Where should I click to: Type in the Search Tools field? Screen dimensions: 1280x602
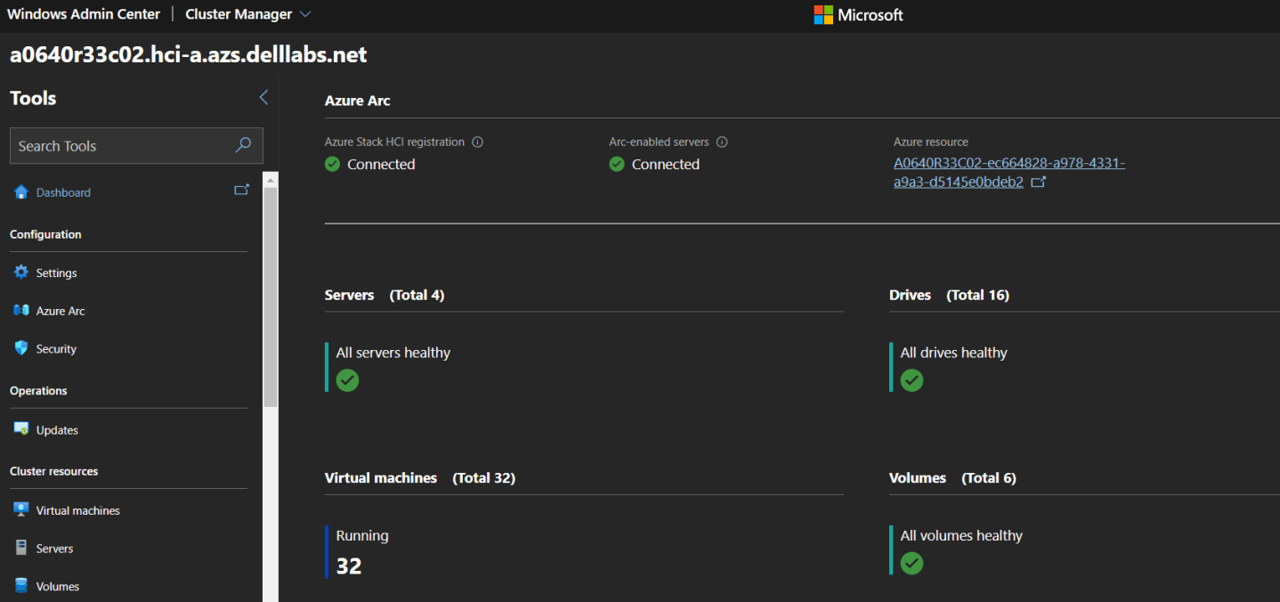120,146
